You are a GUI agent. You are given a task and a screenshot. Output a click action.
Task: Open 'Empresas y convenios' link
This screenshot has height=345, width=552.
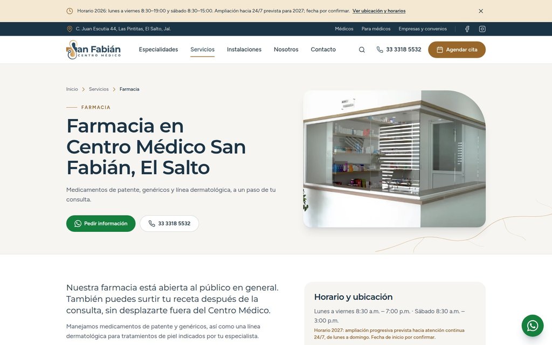pos(423,29)
